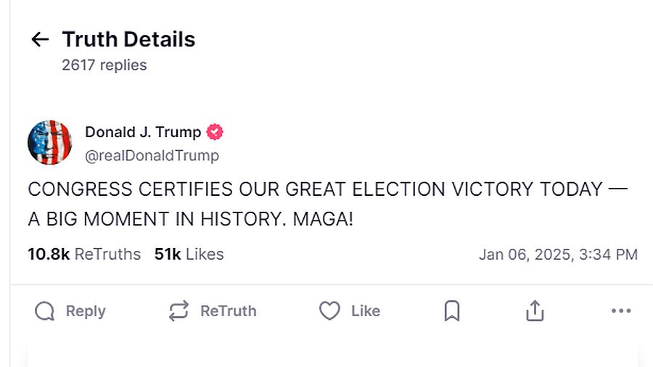Click the post text about Congress certifying
Image resolution: width=653 pixels, height=367 pixels.
point(326,204)
